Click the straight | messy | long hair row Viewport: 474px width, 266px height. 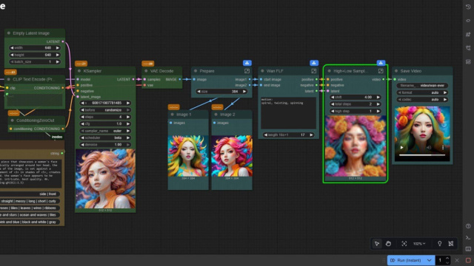coord(30,201)
